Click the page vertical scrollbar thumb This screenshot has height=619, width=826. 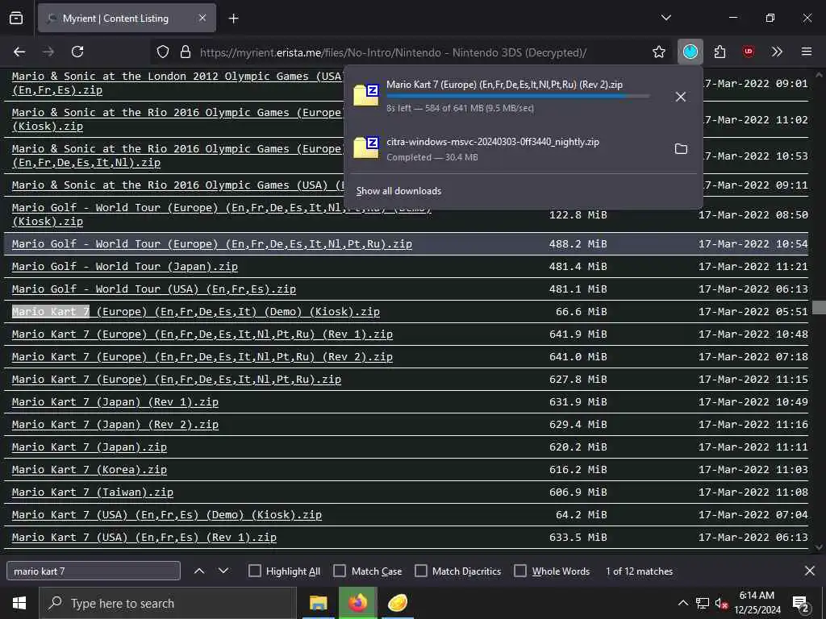click(x=820, y=307)
